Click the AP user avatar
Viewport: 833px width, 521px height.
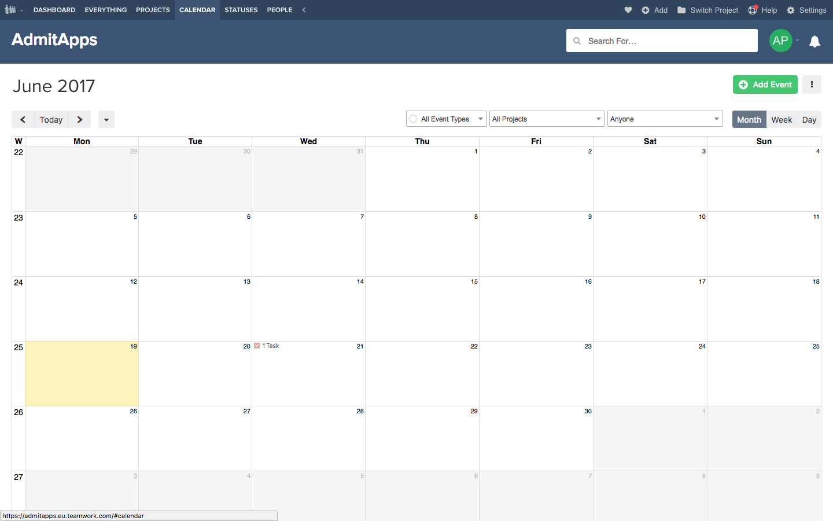click(780, 41)
